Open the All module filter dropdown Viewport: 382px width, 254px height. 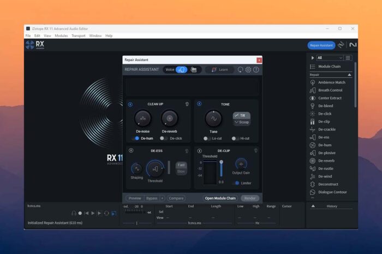(330, 58)
